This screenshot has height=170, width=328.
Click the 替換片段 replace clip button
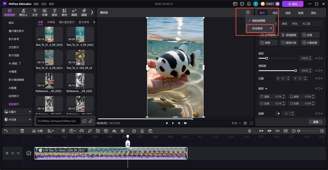pyautogui.click(x=289, y=42)
